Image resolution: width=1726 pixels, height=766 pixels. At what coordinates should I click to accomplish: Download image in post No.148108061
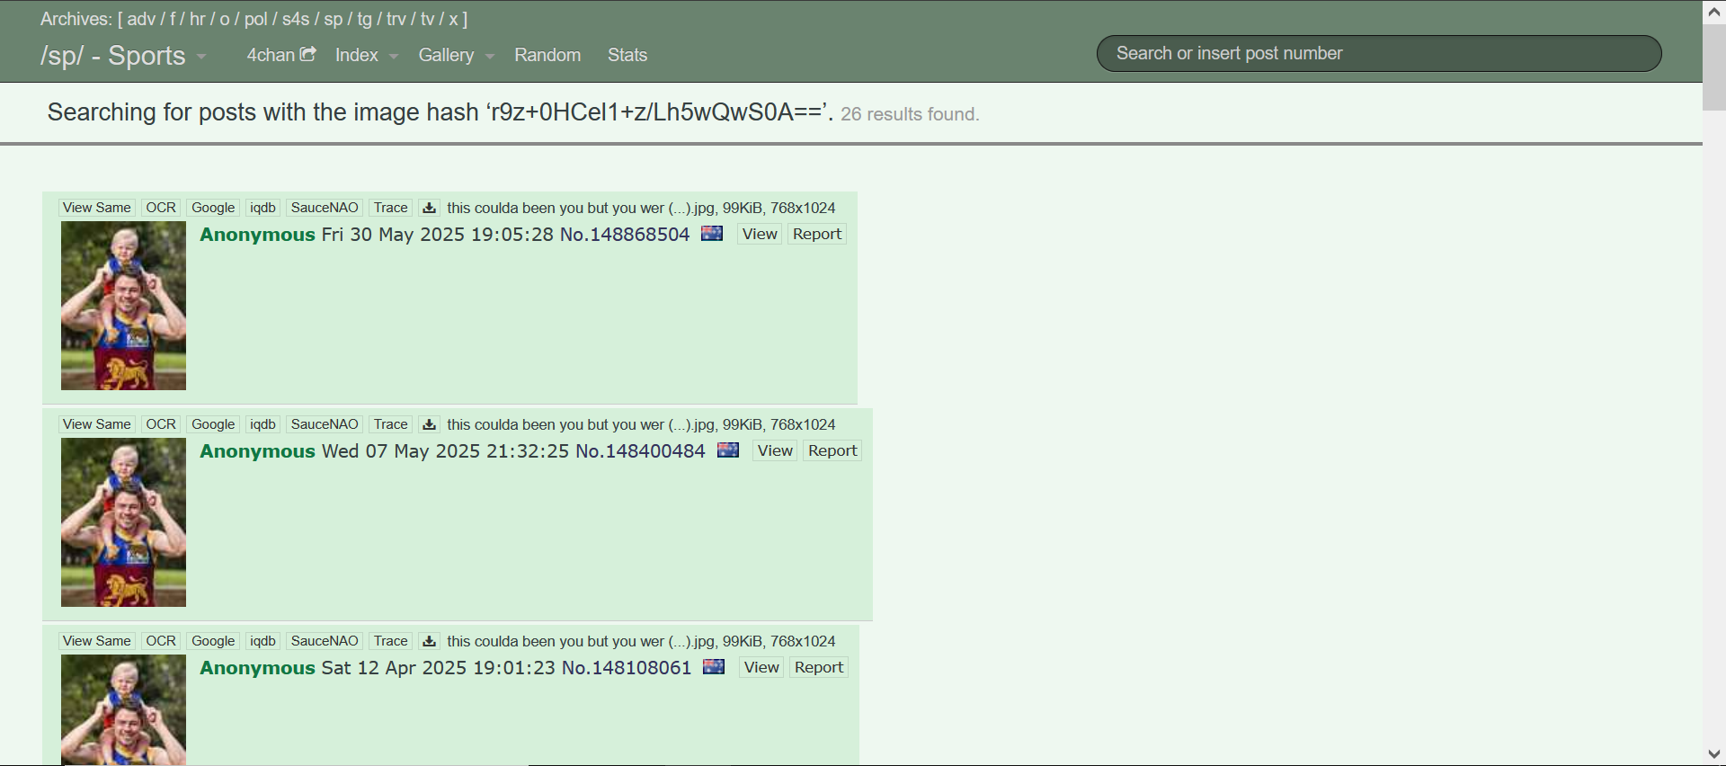point(430,641)
